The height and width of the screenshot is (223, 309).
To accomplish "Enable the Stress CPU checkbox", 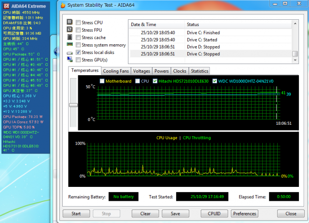I will (78, 23).
